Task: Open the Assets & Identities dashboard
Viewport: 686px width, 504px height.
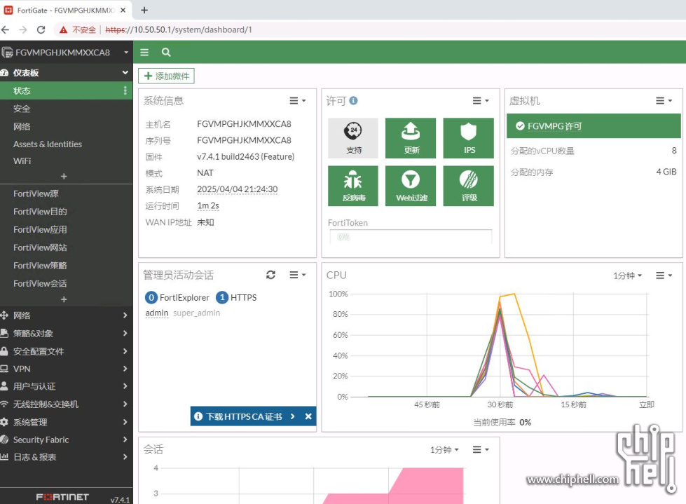Action: (67, 144)
